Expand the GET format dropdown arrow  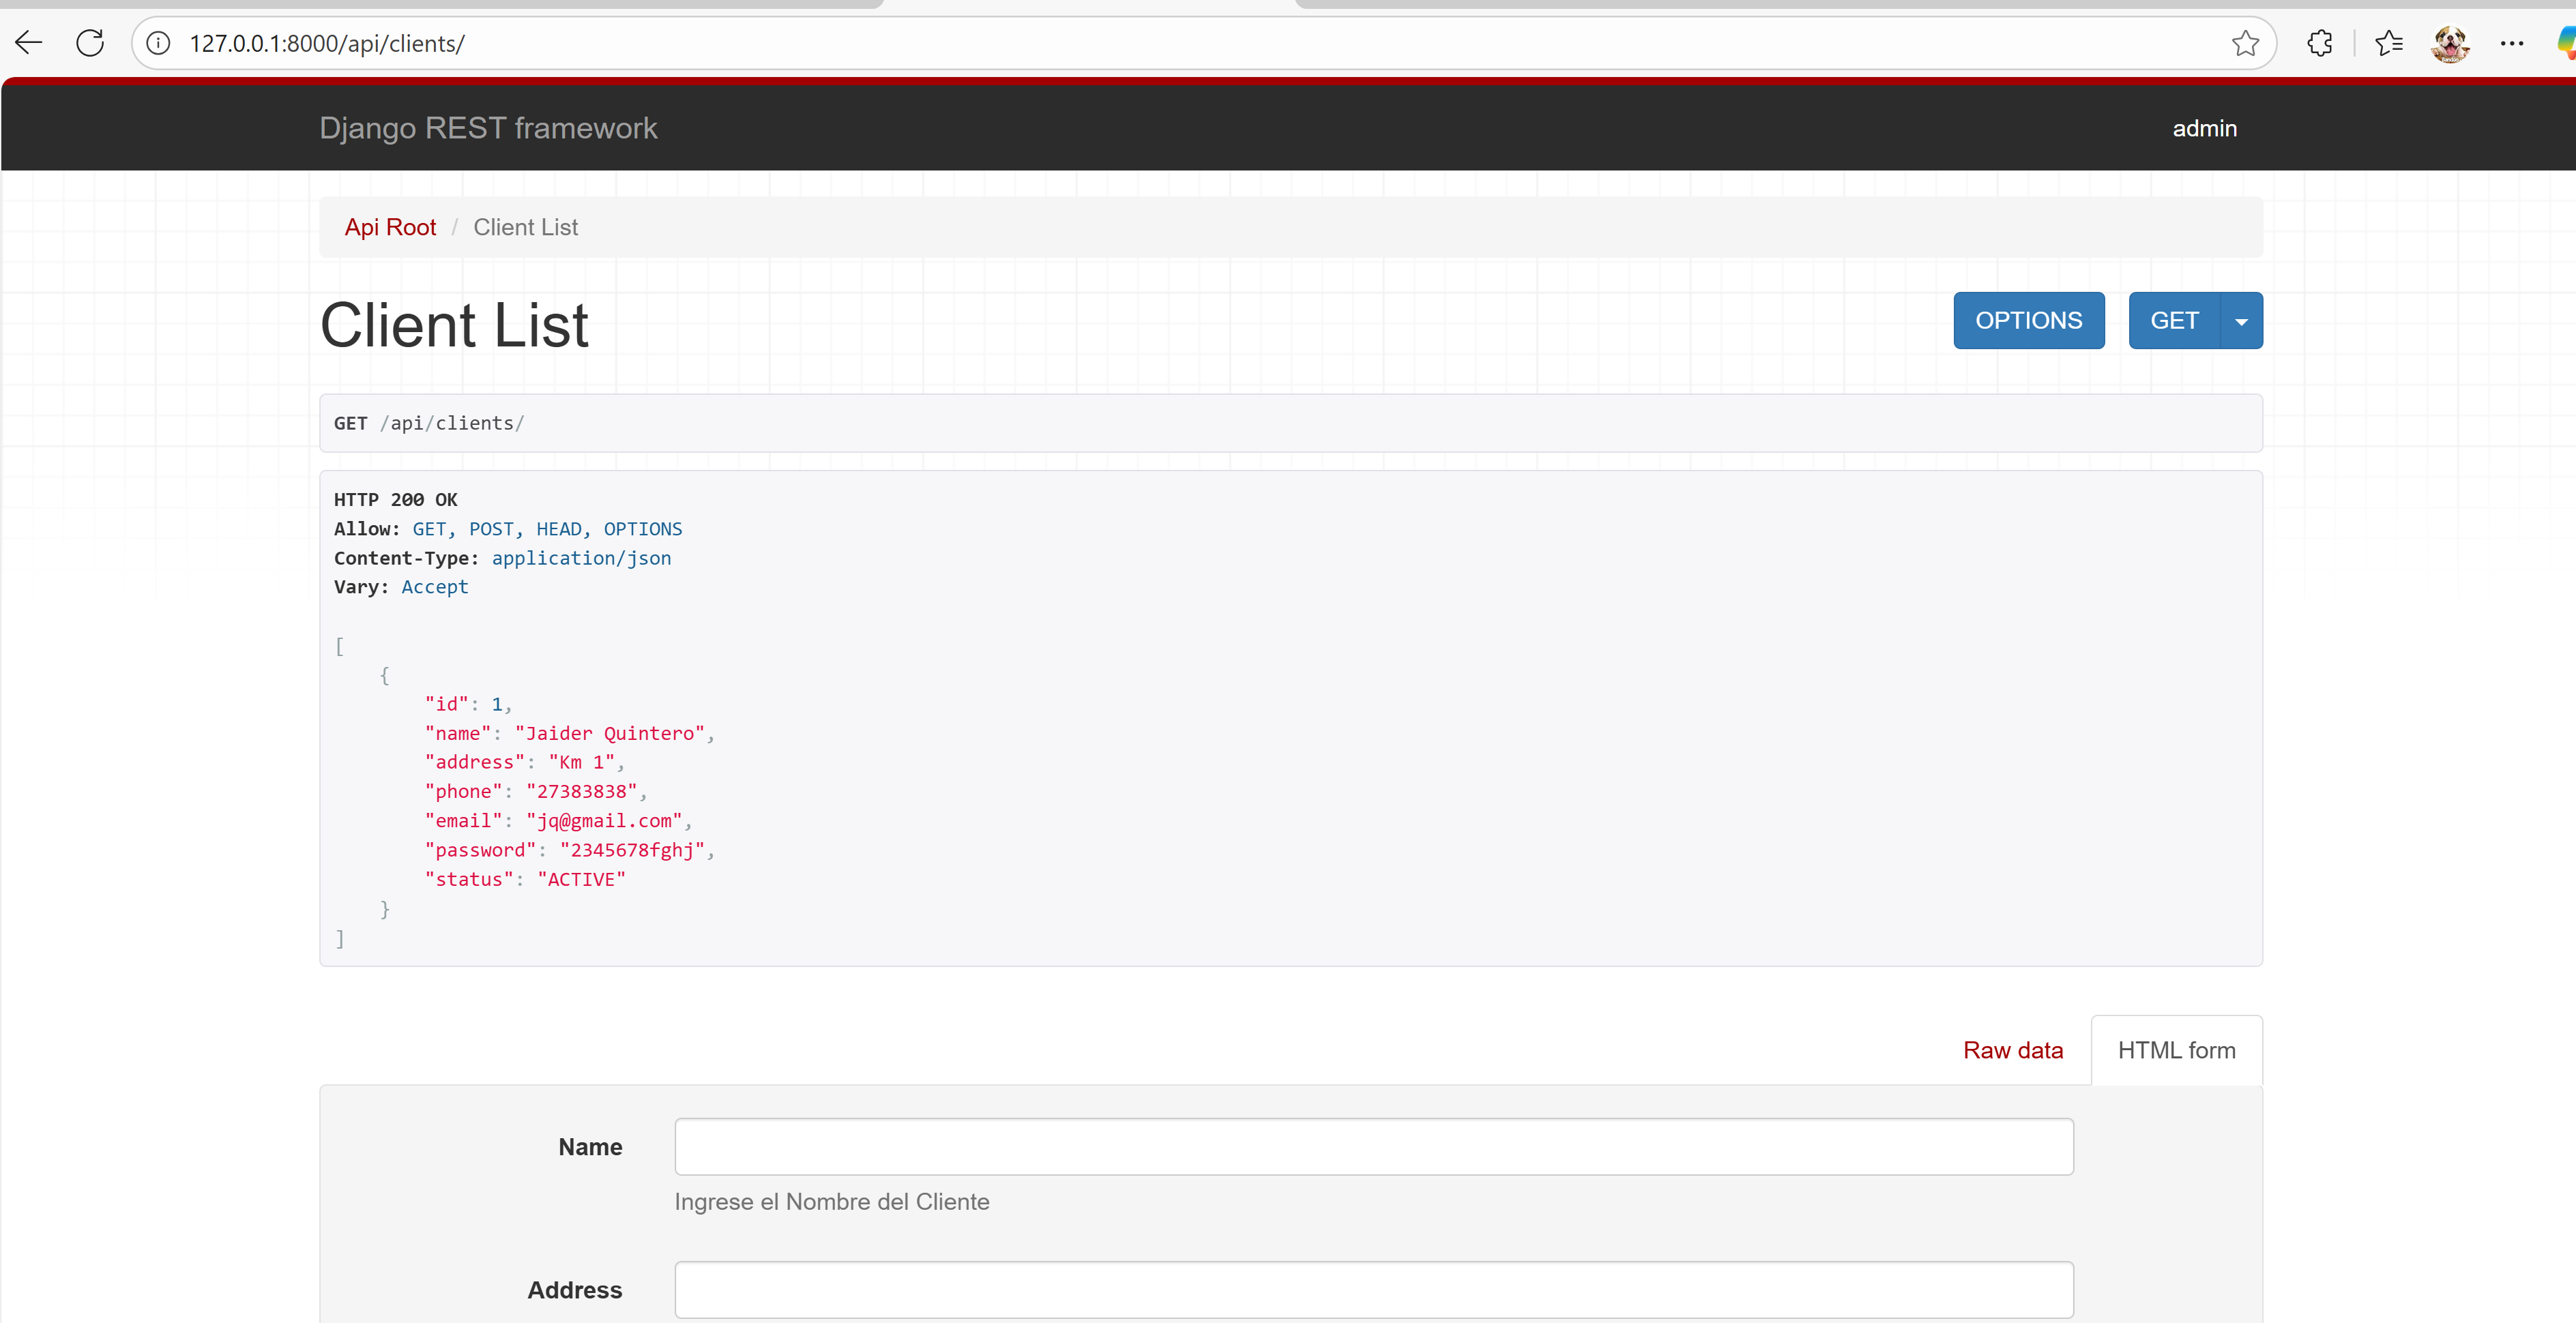click(x=2241, y=321)
